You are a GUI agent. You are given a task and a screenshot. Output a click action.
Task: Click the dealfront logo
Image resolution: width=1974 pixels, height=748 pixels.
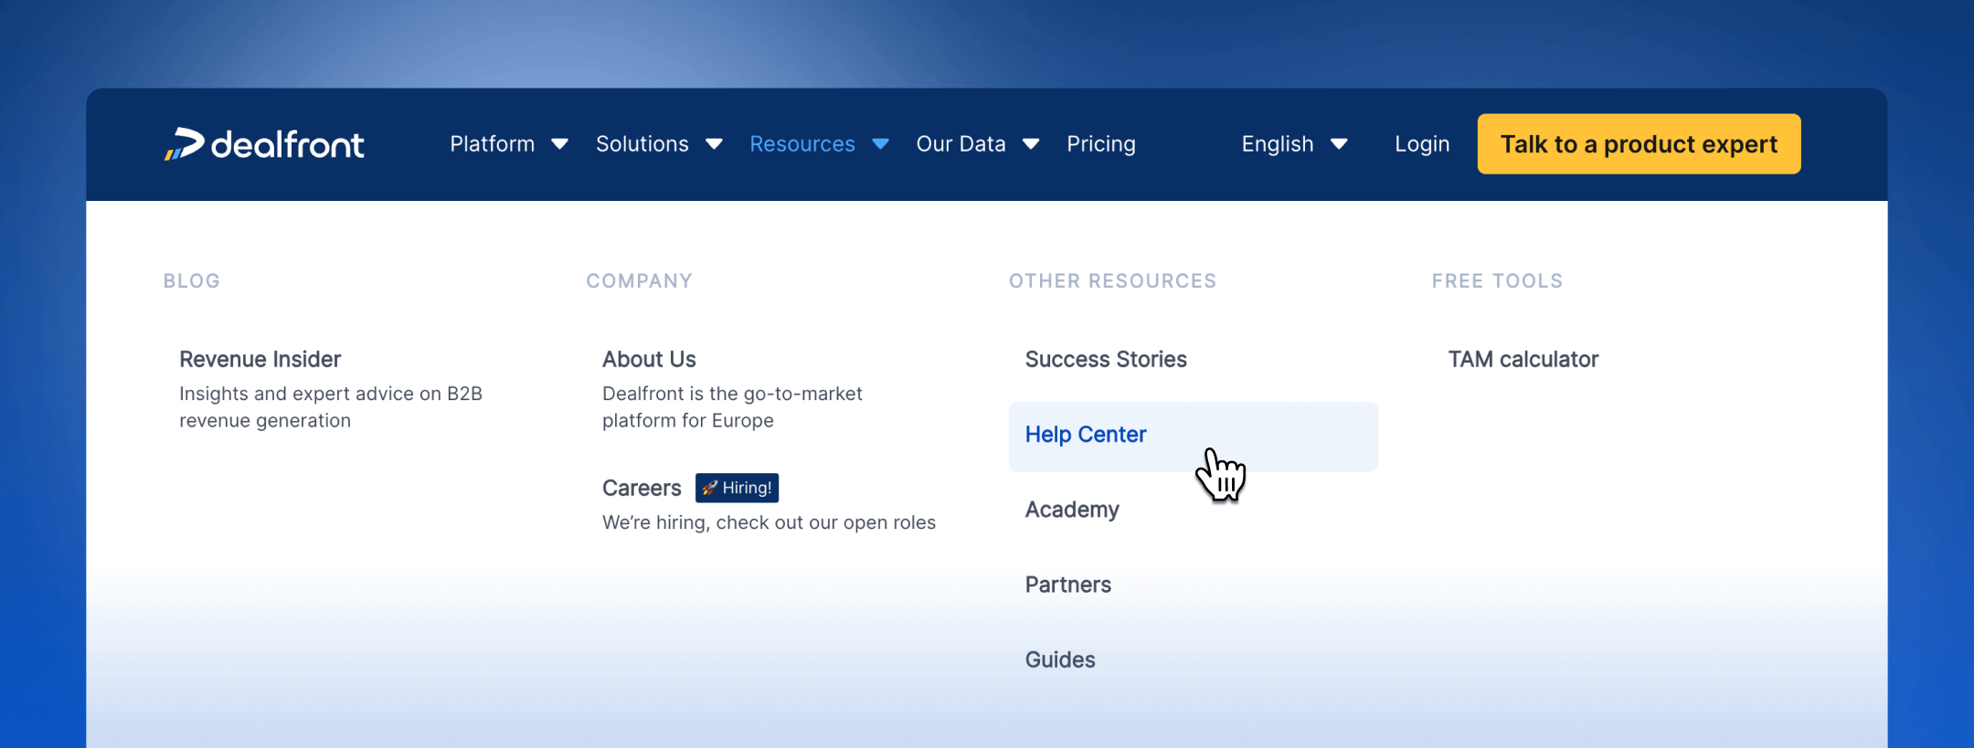pos(264,144)
